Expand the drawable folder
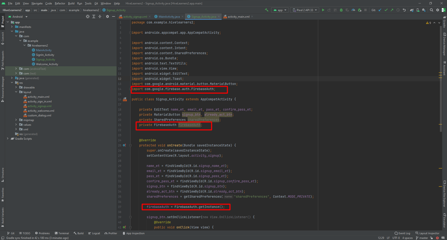447x240 pixels. coord(16,87)
